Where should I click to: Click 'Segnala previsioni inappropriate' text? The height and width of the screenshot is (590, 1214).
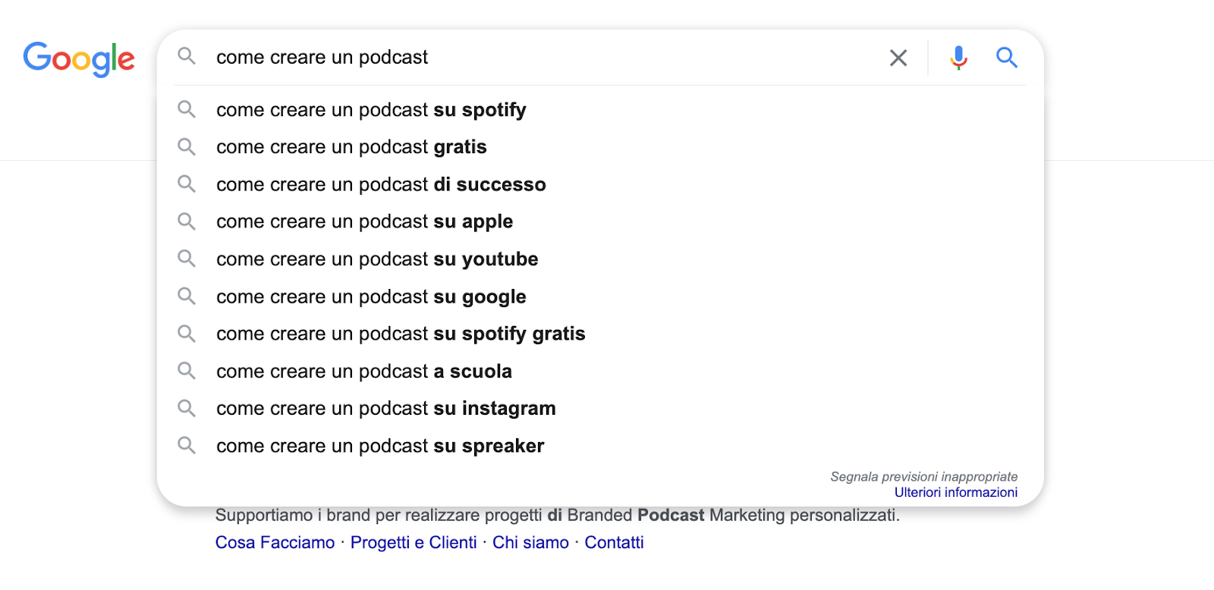click(923, 476)
